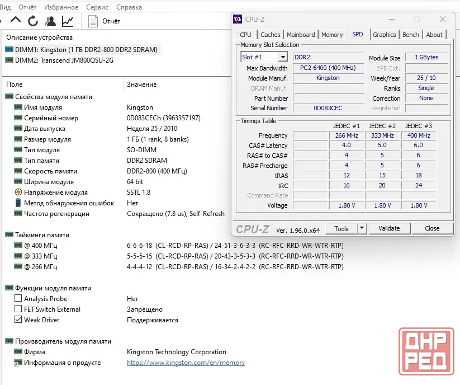This screenshot has width=460, height=385.
Task: Click icon beside Тип памяти row
Action: (18, 161)
